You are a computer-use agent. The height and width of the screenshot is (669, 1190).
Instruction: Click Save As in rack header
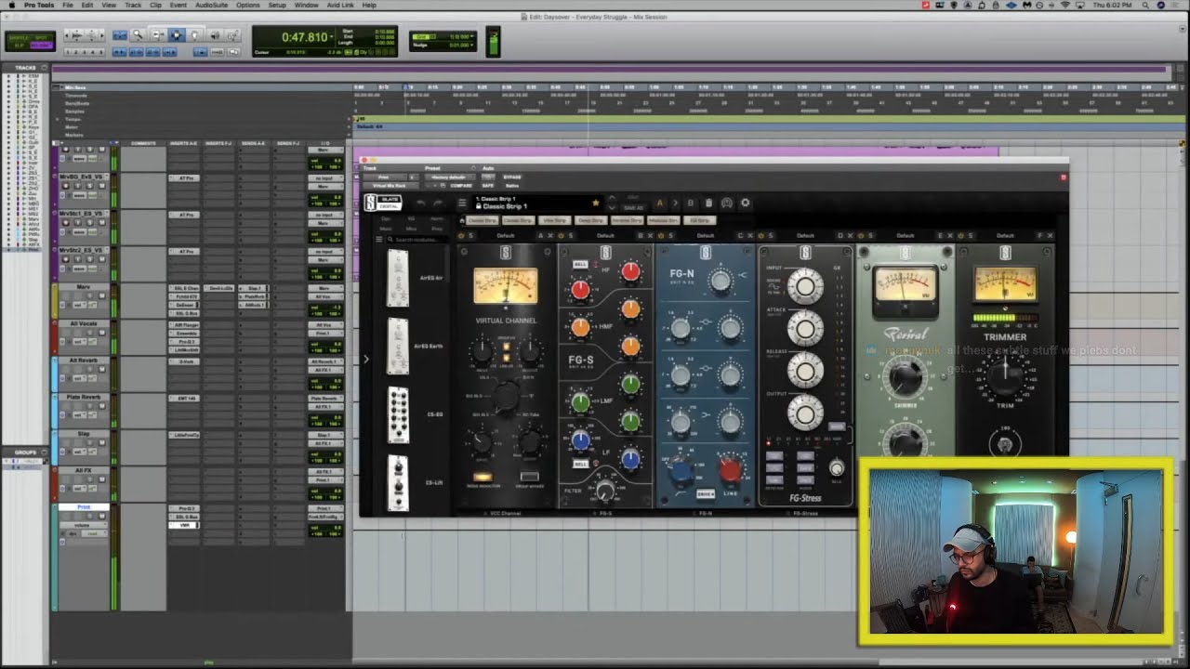pyautogui.click(x=633, y=207)
